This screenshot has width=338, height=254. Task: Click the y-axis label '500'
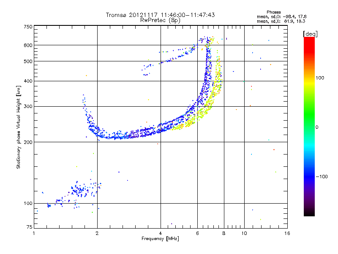coord(28,61)
